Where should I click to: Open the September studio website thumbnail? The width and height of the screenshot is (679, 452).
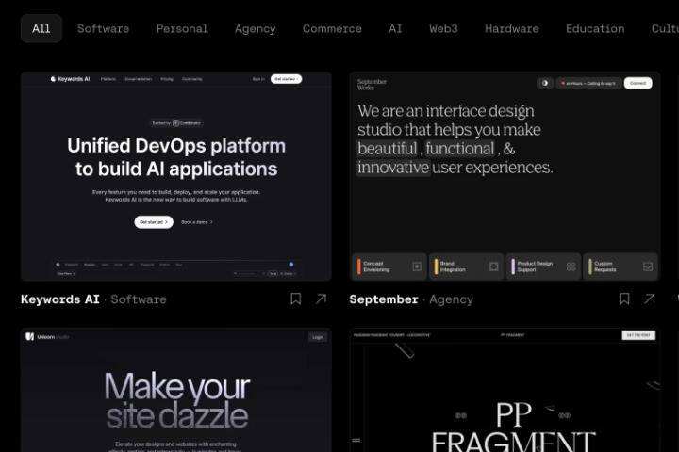pos(505,176)
